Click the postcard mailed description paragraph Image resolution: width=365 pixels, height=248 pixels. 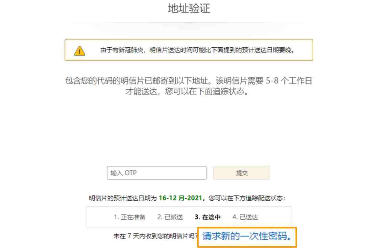click(x=189, y=86)
